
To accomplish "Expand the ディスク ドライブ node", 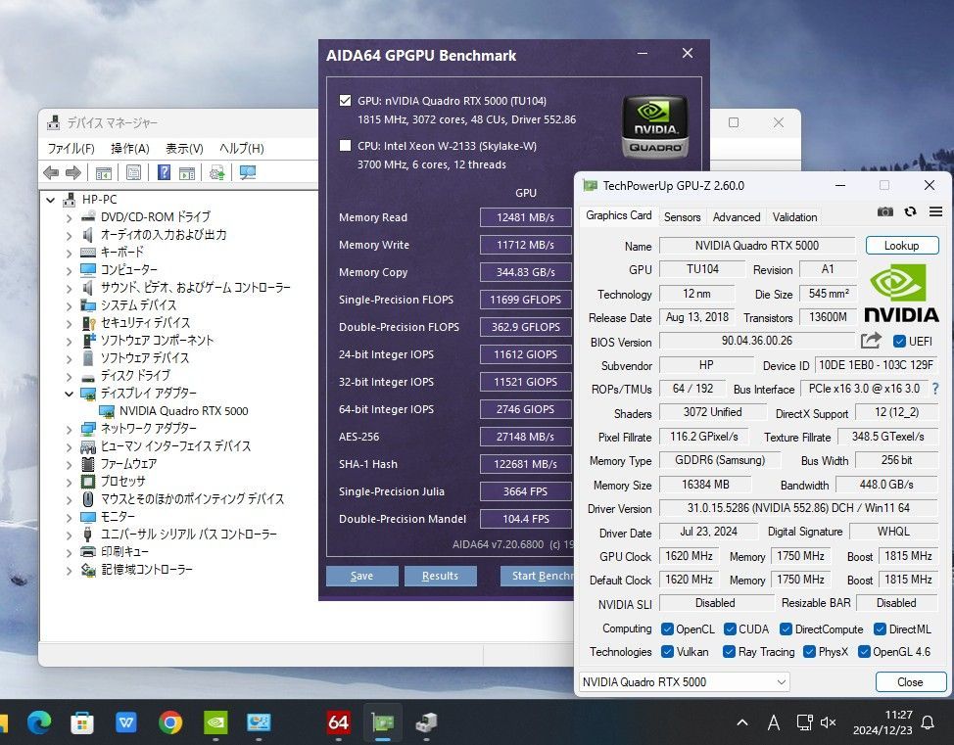I will [69, 377].
